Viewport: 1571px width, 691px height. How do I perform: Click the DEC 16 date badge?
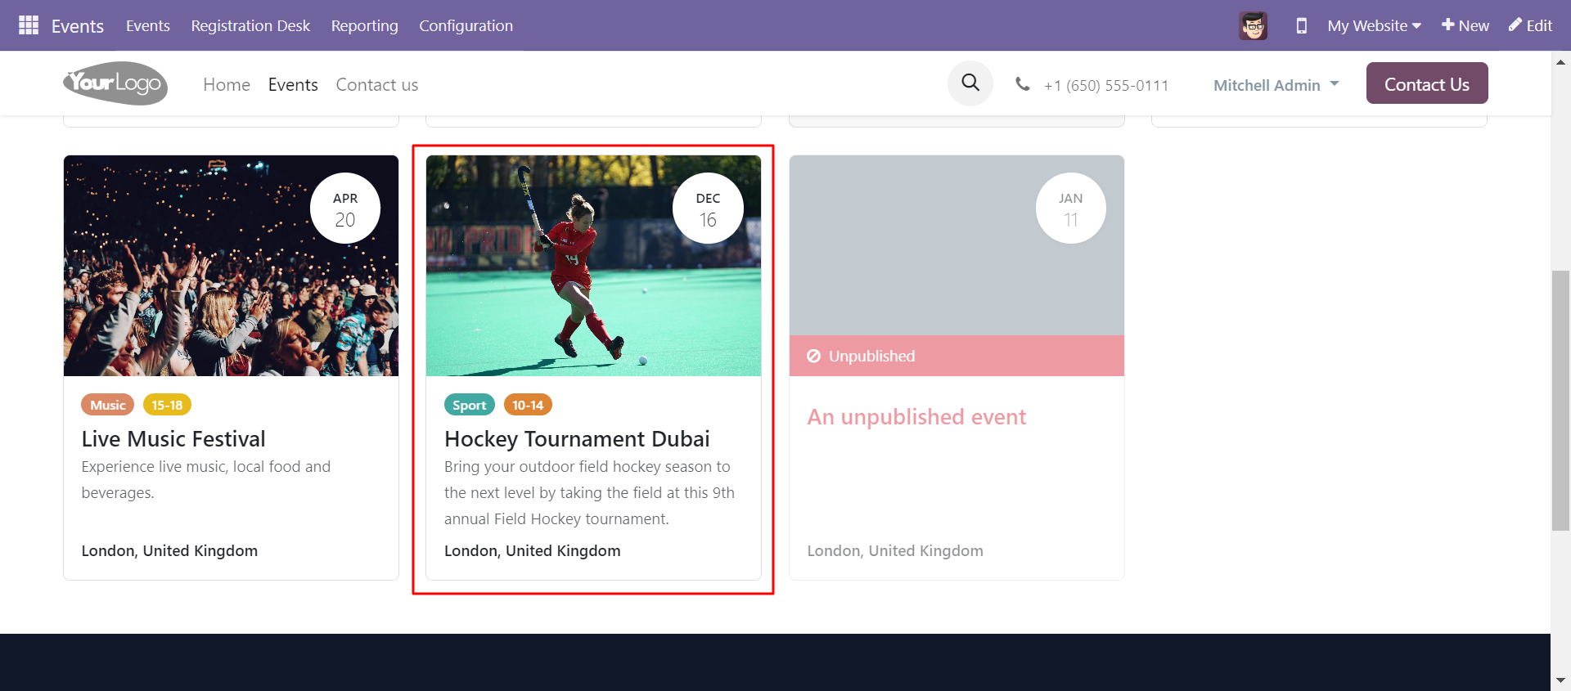pos(708,208)
